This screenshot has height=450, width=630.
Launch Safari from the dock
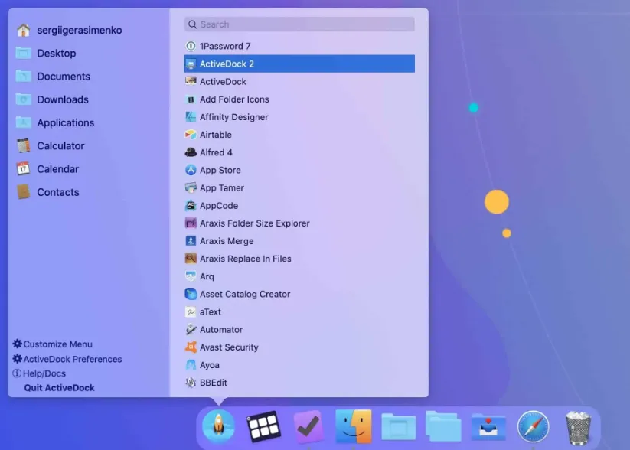[534, 427]
